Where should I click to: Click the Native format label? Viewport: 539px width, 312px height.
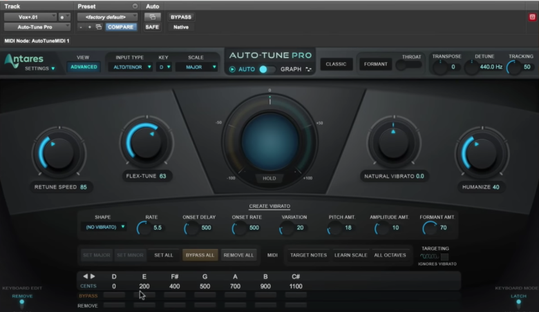click(181, 27)
